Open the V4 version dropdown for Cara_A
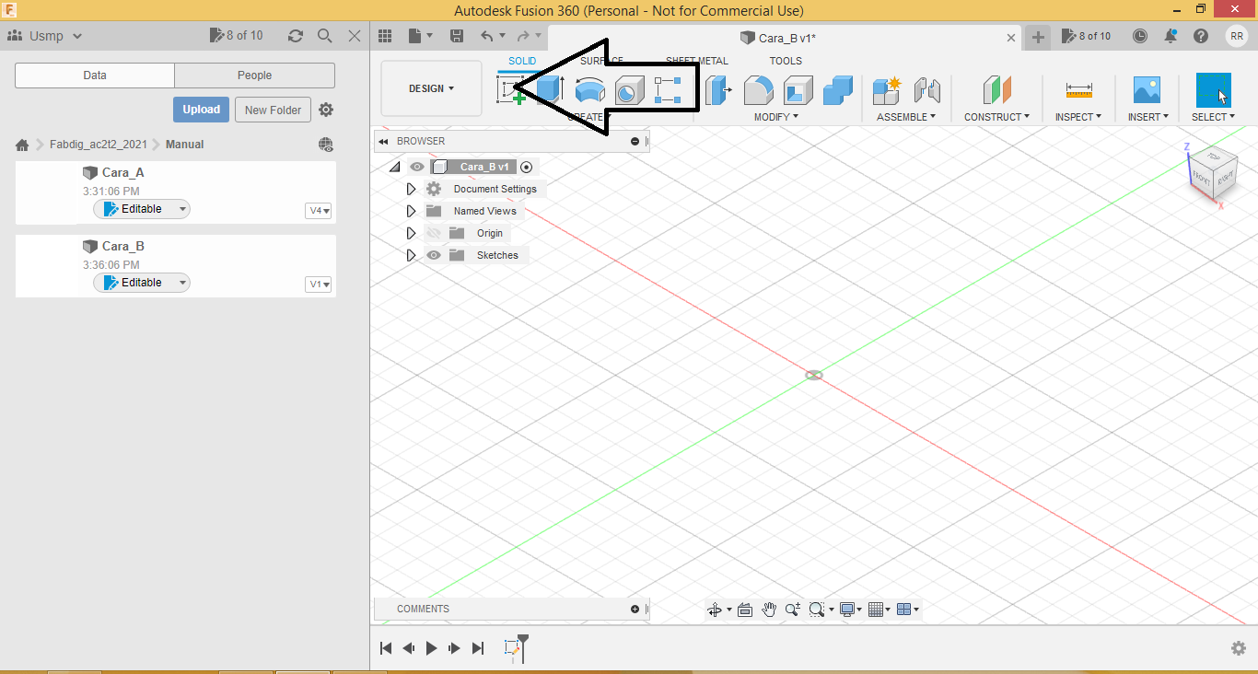The image size is (1258, 674). tap(319, 211)
